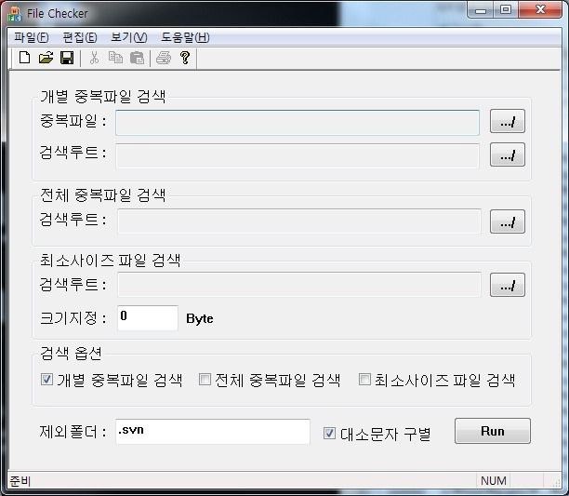
Task: Click the NUM status bar indicator
Action: point(493,481)
